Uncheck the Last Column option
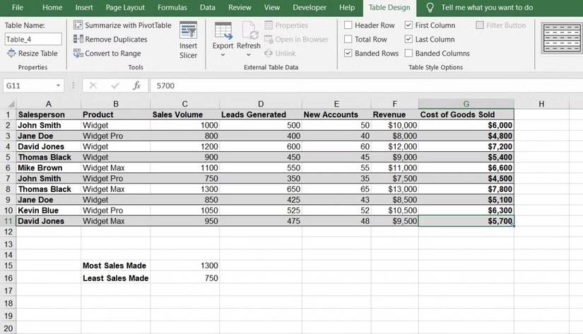 pos(409,40)
